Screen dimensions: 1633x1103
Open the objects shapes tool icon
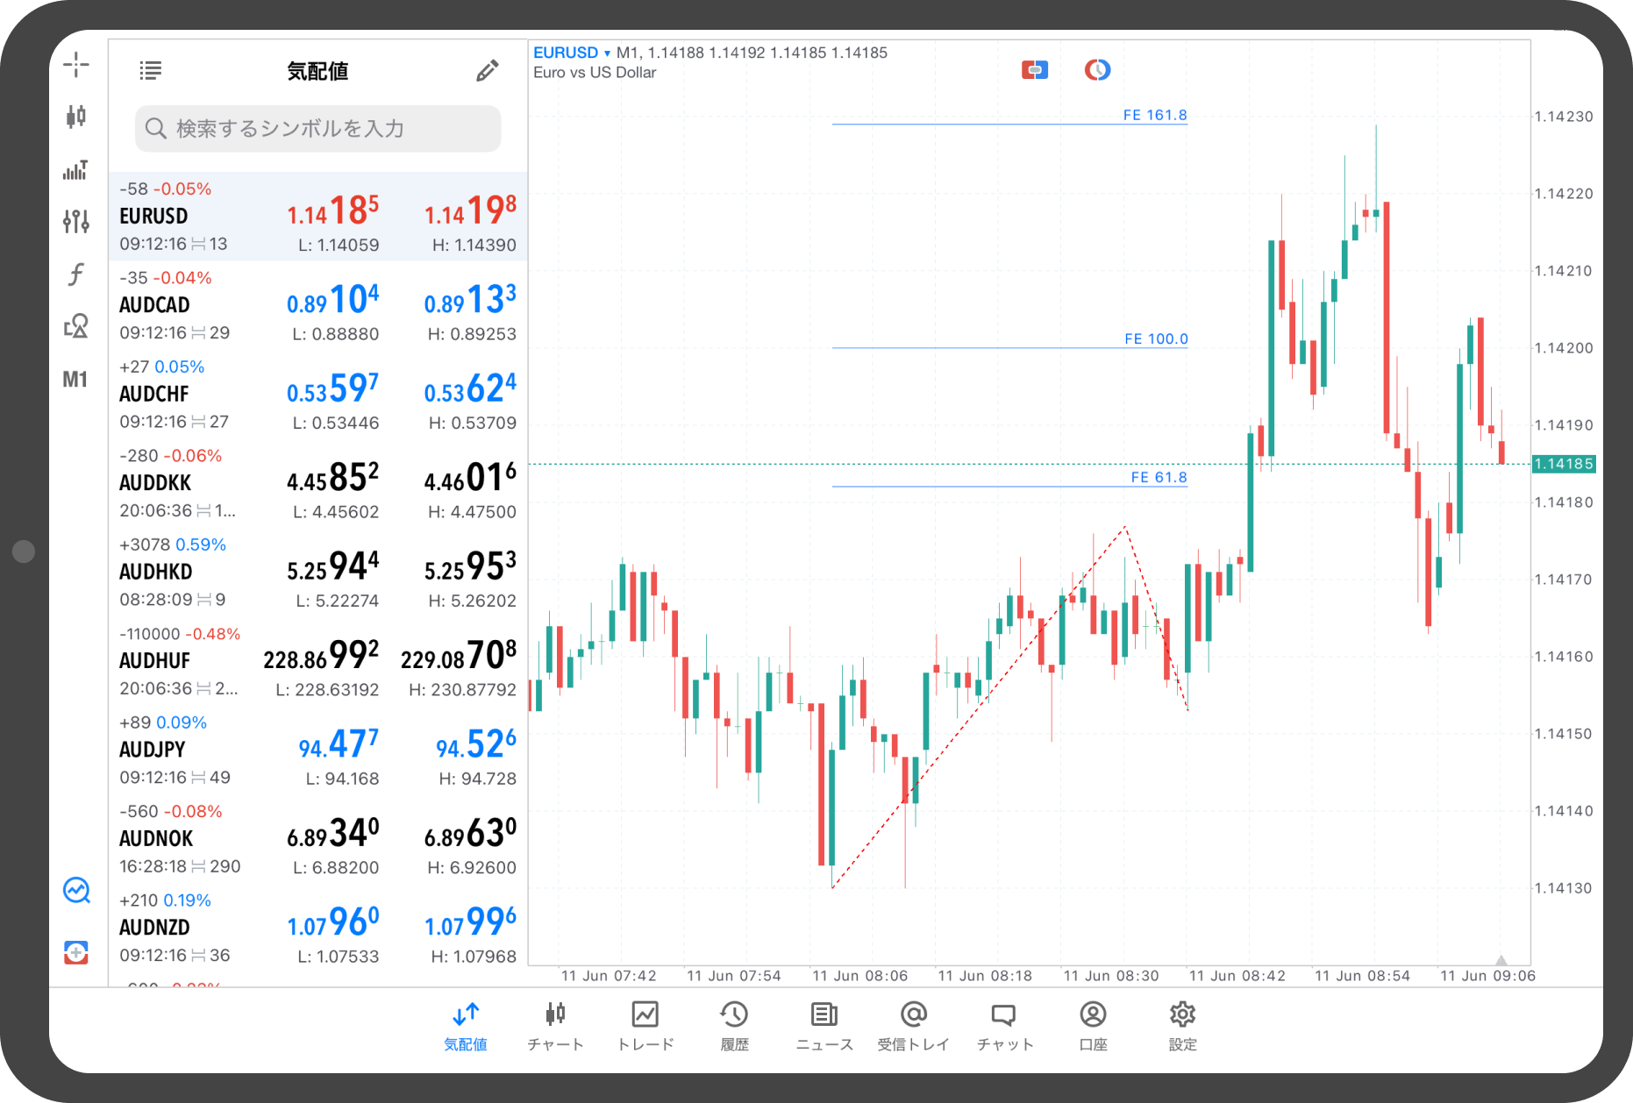[76, 326]
